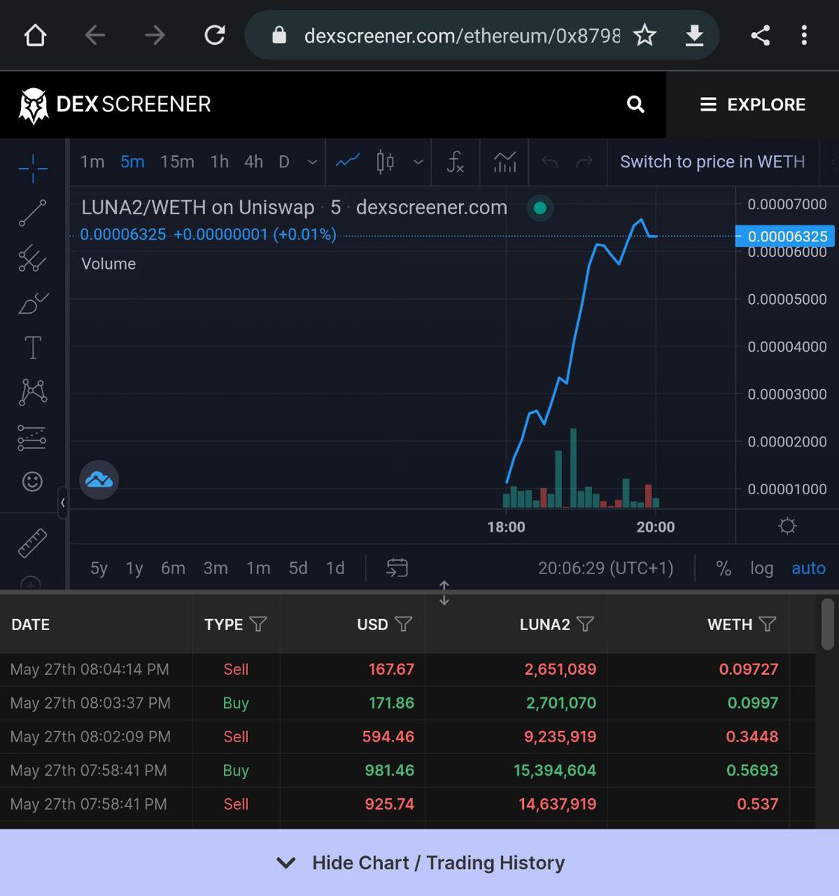Screen dimensions: 839x896
Task: Select the line chart style icon
Action: tap(348, 161)
